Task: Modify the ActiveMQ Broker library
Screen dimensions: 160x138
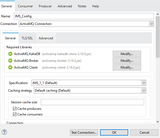Action: [127, 60]
